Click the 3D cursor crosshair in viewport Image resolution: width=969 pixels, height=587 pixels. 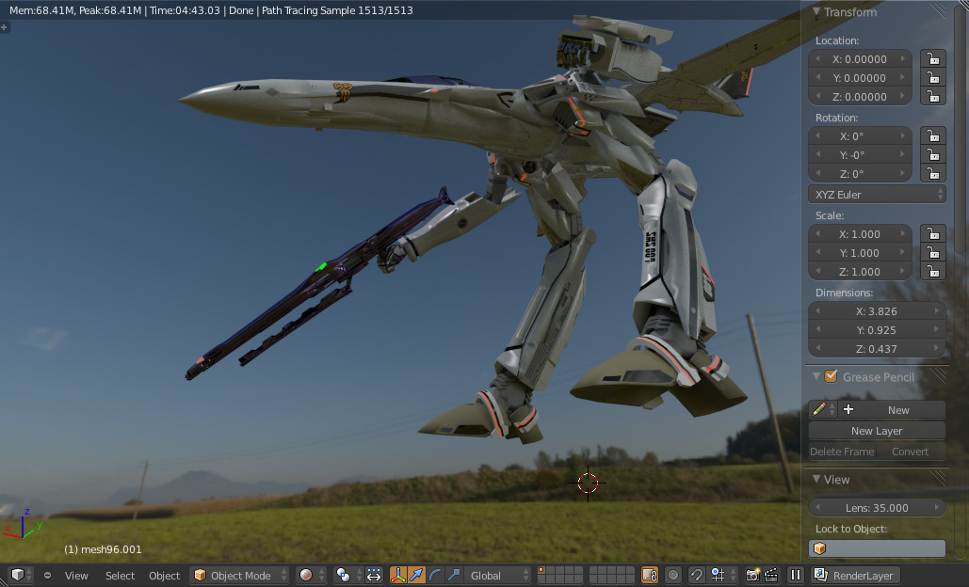(588, 483)
